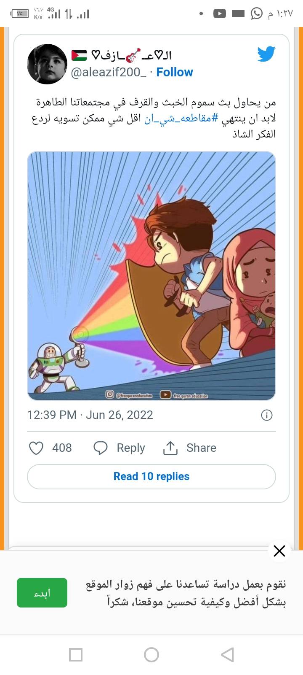Tap the heart like icon
This screenshot has height=675, width=303.
(x=36, y=448)
